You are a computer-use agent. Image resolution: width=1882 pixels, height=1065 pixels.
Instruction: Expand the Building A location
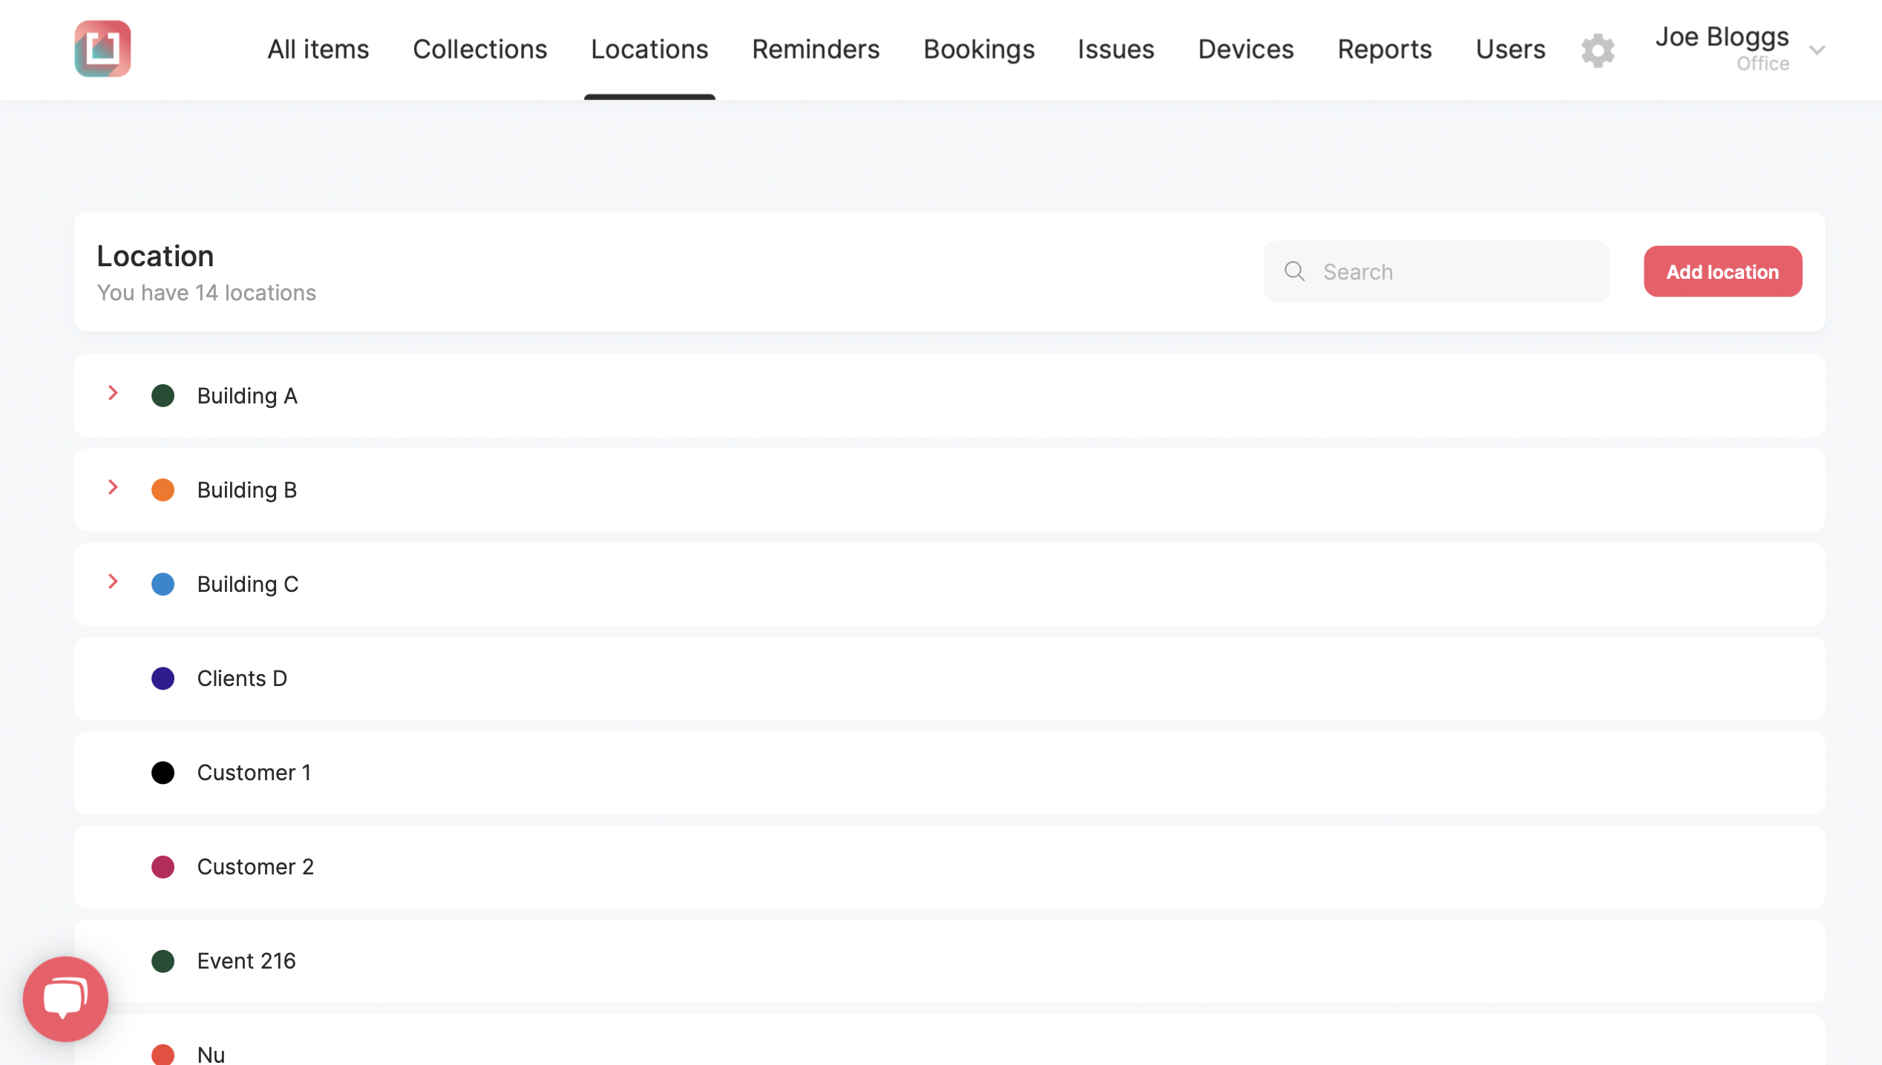113,393
